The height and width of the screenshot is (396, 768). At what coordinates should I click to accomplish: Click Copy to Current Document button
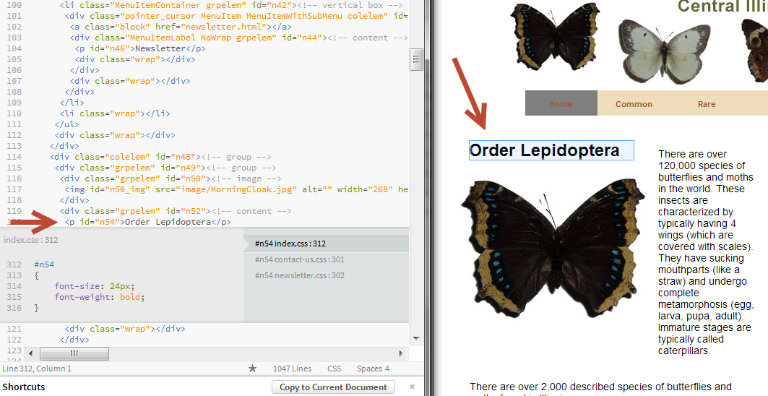click(333, 387)
